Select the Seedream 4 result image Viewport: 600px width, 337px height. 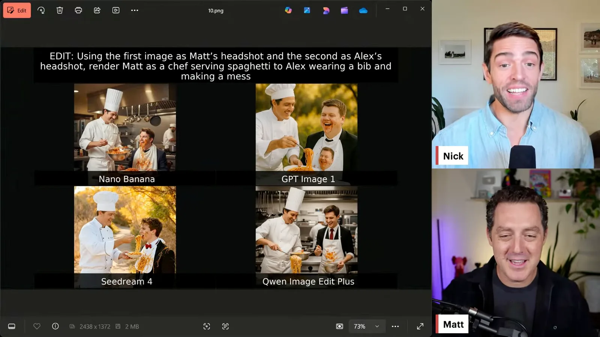(125, 230)
